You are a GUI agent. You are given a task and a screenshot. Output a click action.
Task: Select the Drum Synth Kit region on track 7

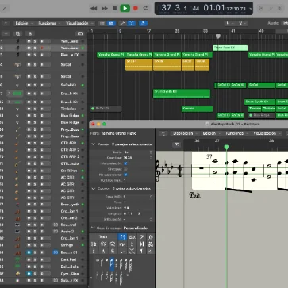pyautogui.click(x=182, y=94)
